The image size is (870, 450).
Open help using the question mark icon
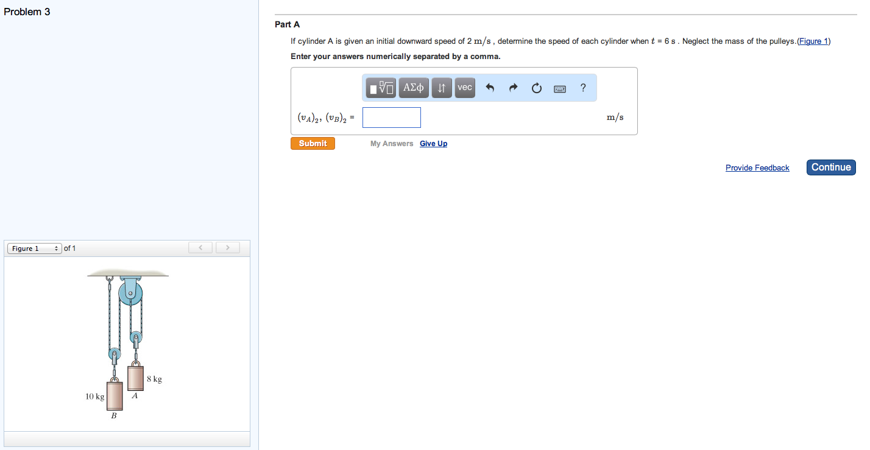coord(582,87)
